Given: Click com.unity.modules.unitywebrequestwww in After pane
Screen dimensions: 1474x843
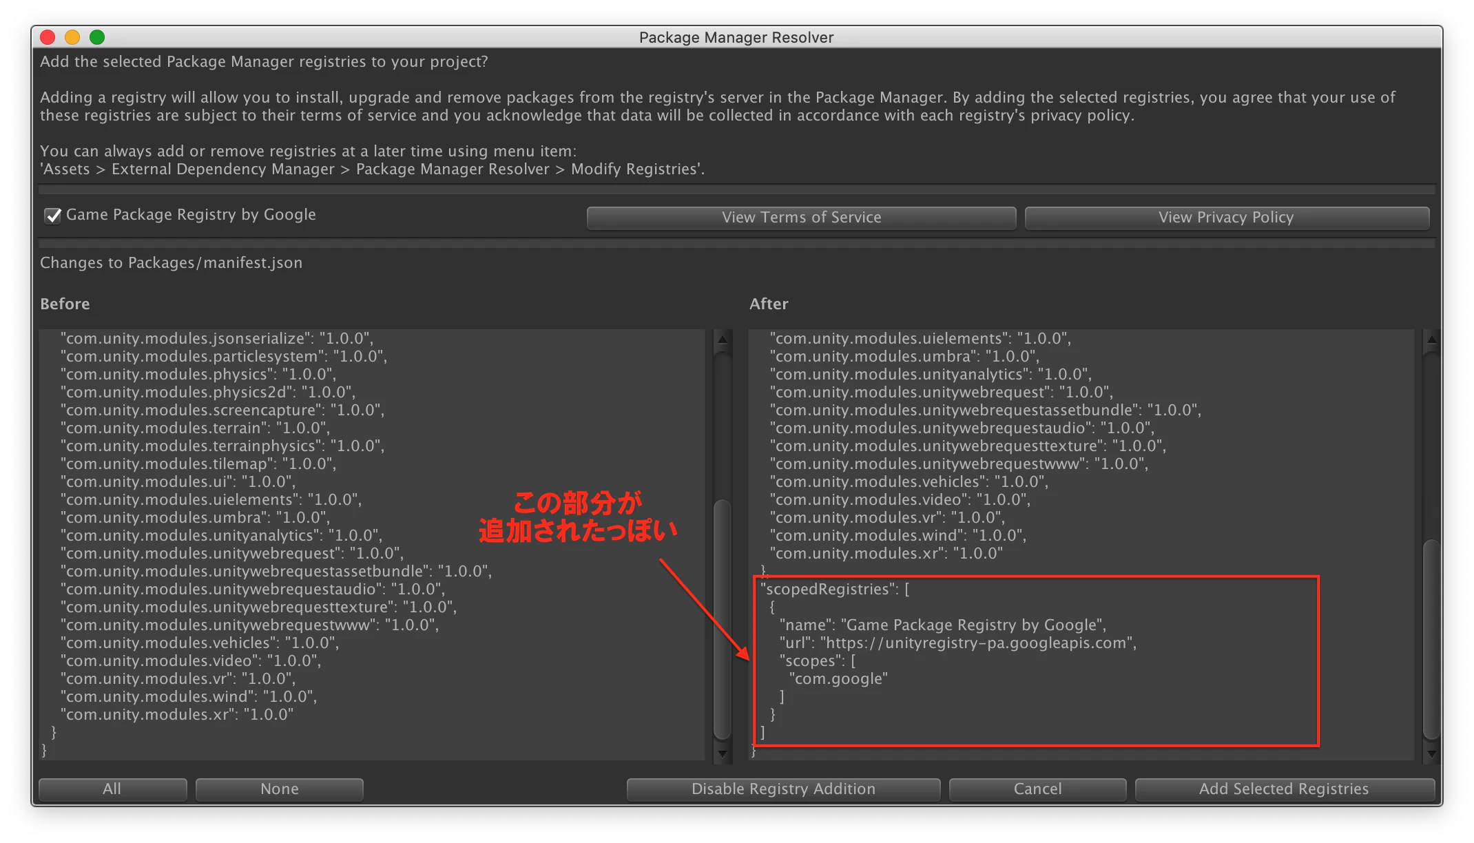Looking at the screenshot, I should tap(959, 464).
